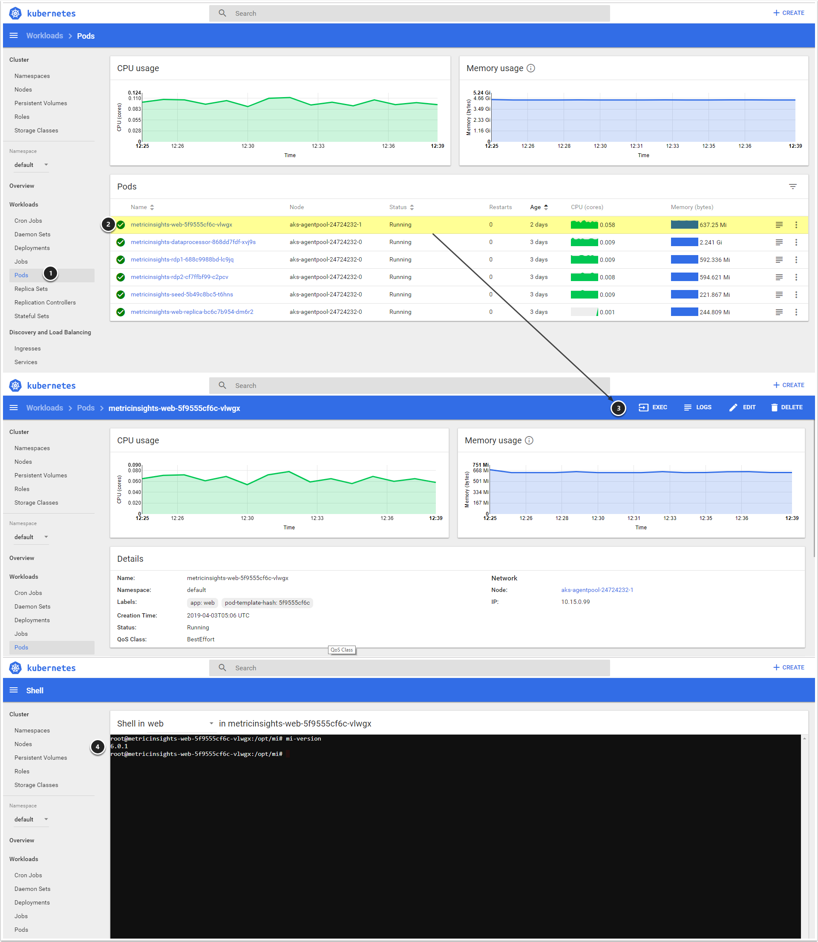Select Deployments in Workloads sidebar
This screenshot has height=942, width=818.
pos(32,248)
